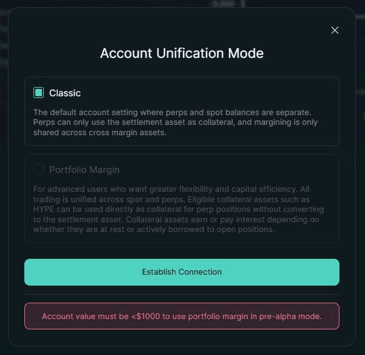This screenshot has width=365, height=355.
Task: Click the Classic option label
Action: tap(65, 93)
